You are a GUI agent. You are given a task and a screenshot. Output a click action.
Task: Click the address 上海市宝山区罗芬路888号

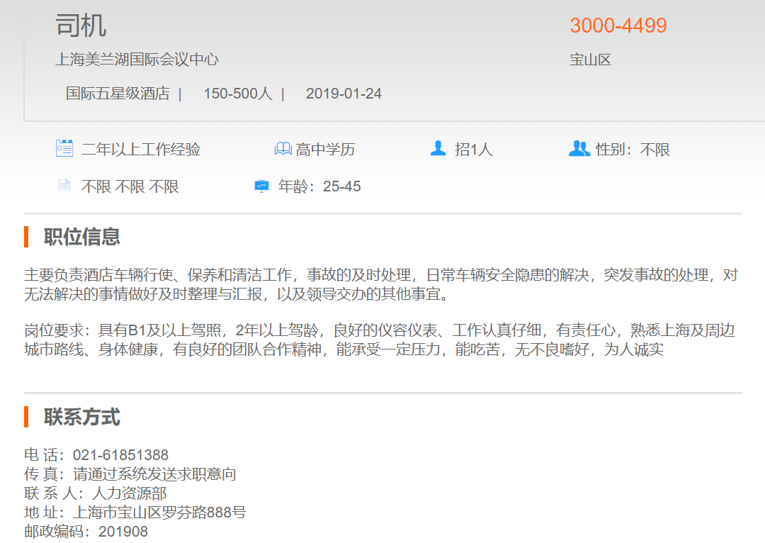pos(159,513)
